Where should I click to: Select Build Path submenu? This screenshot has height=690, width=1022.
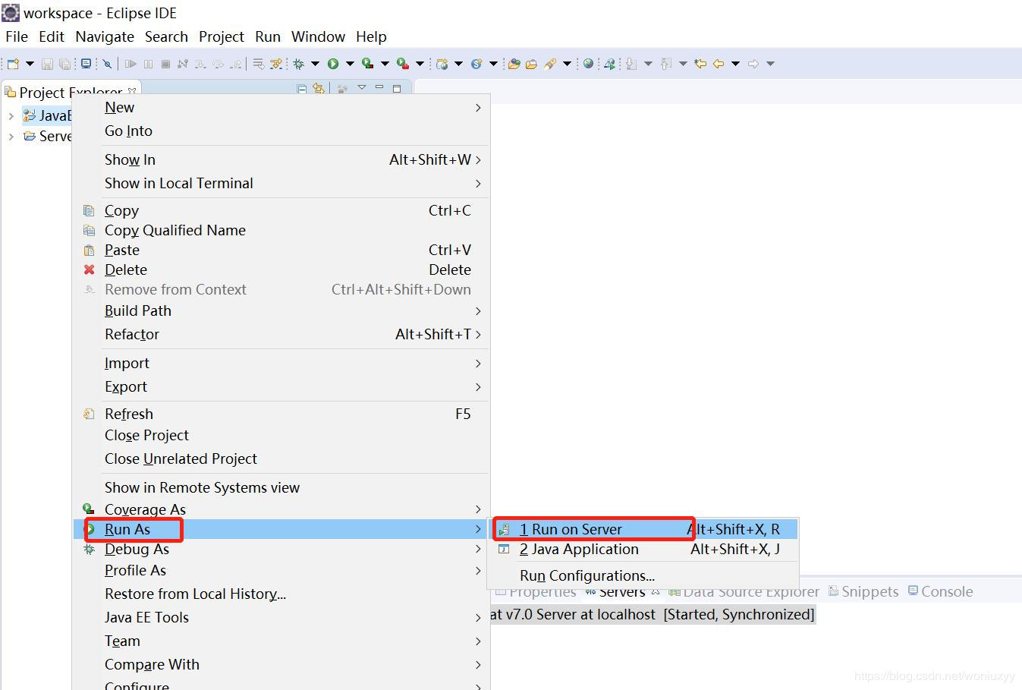point(281,310)
